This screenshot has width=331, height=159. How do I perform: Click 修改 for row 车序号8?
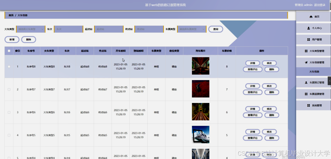(269, 63)
